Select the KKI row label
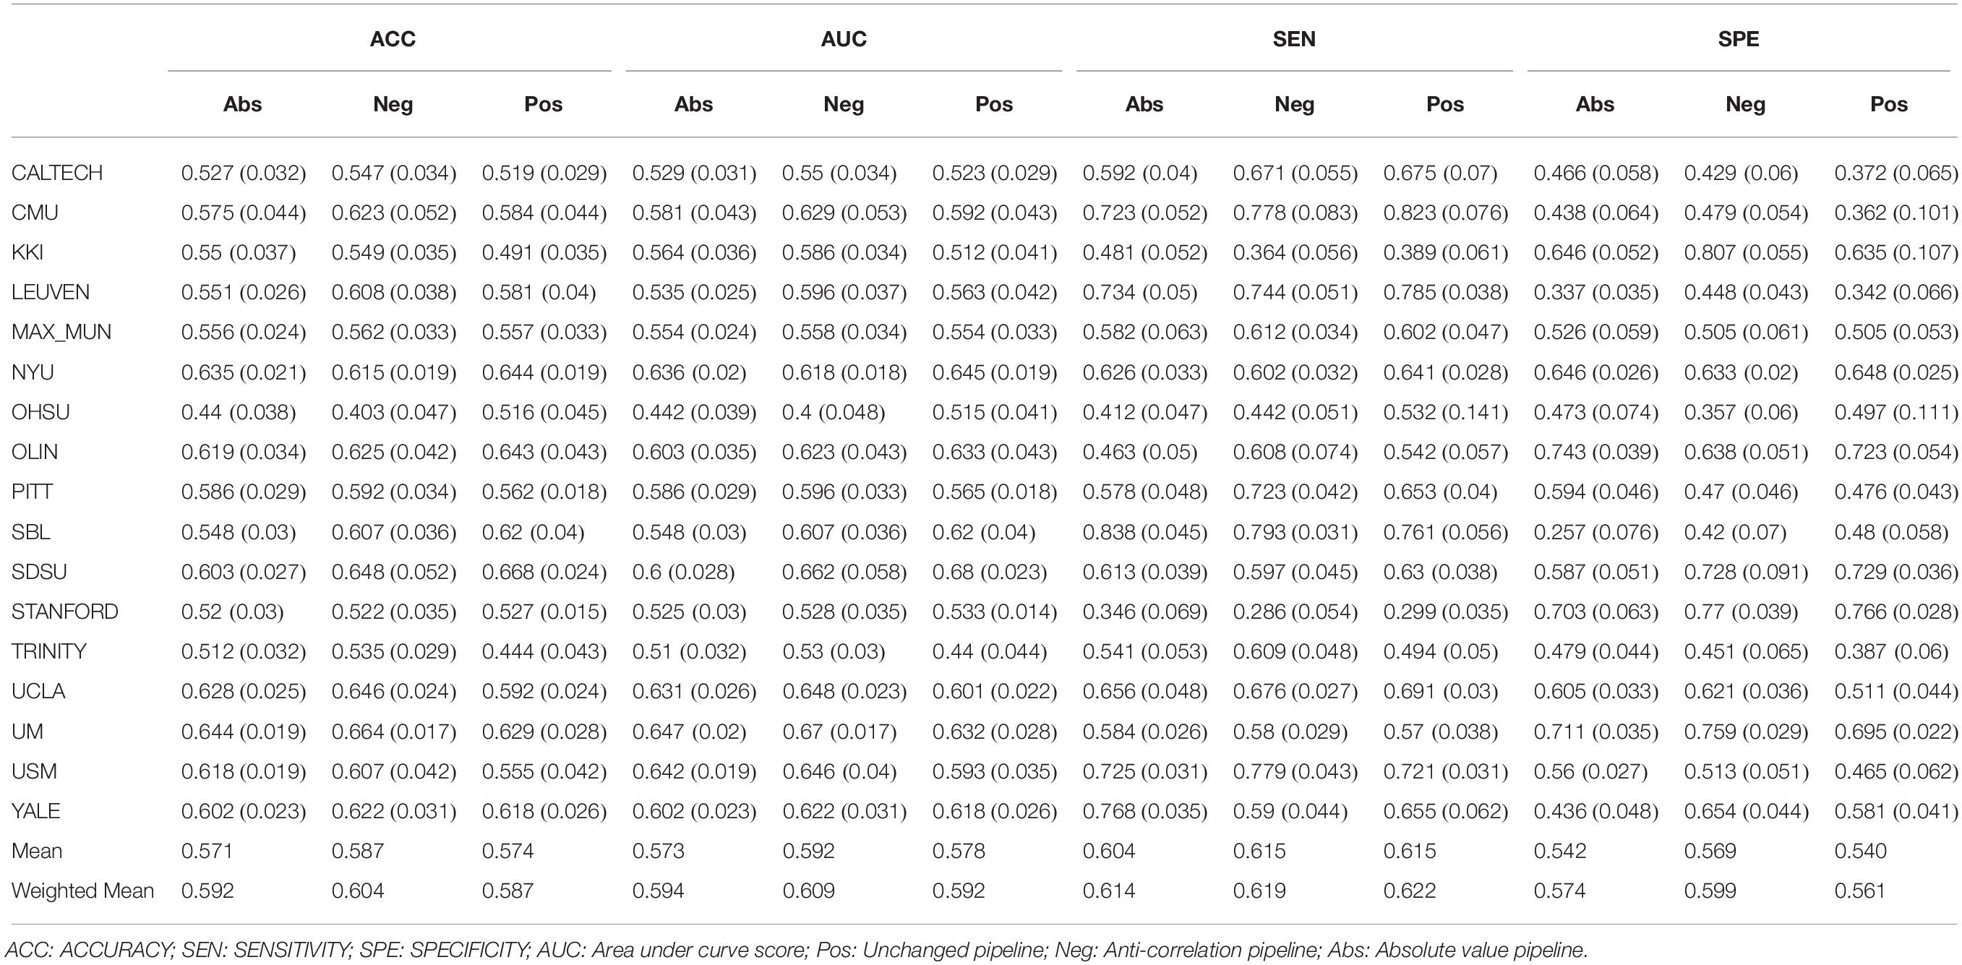This screenshot has height=965, width=1962. pyautogui.click(x=27, y=252)
